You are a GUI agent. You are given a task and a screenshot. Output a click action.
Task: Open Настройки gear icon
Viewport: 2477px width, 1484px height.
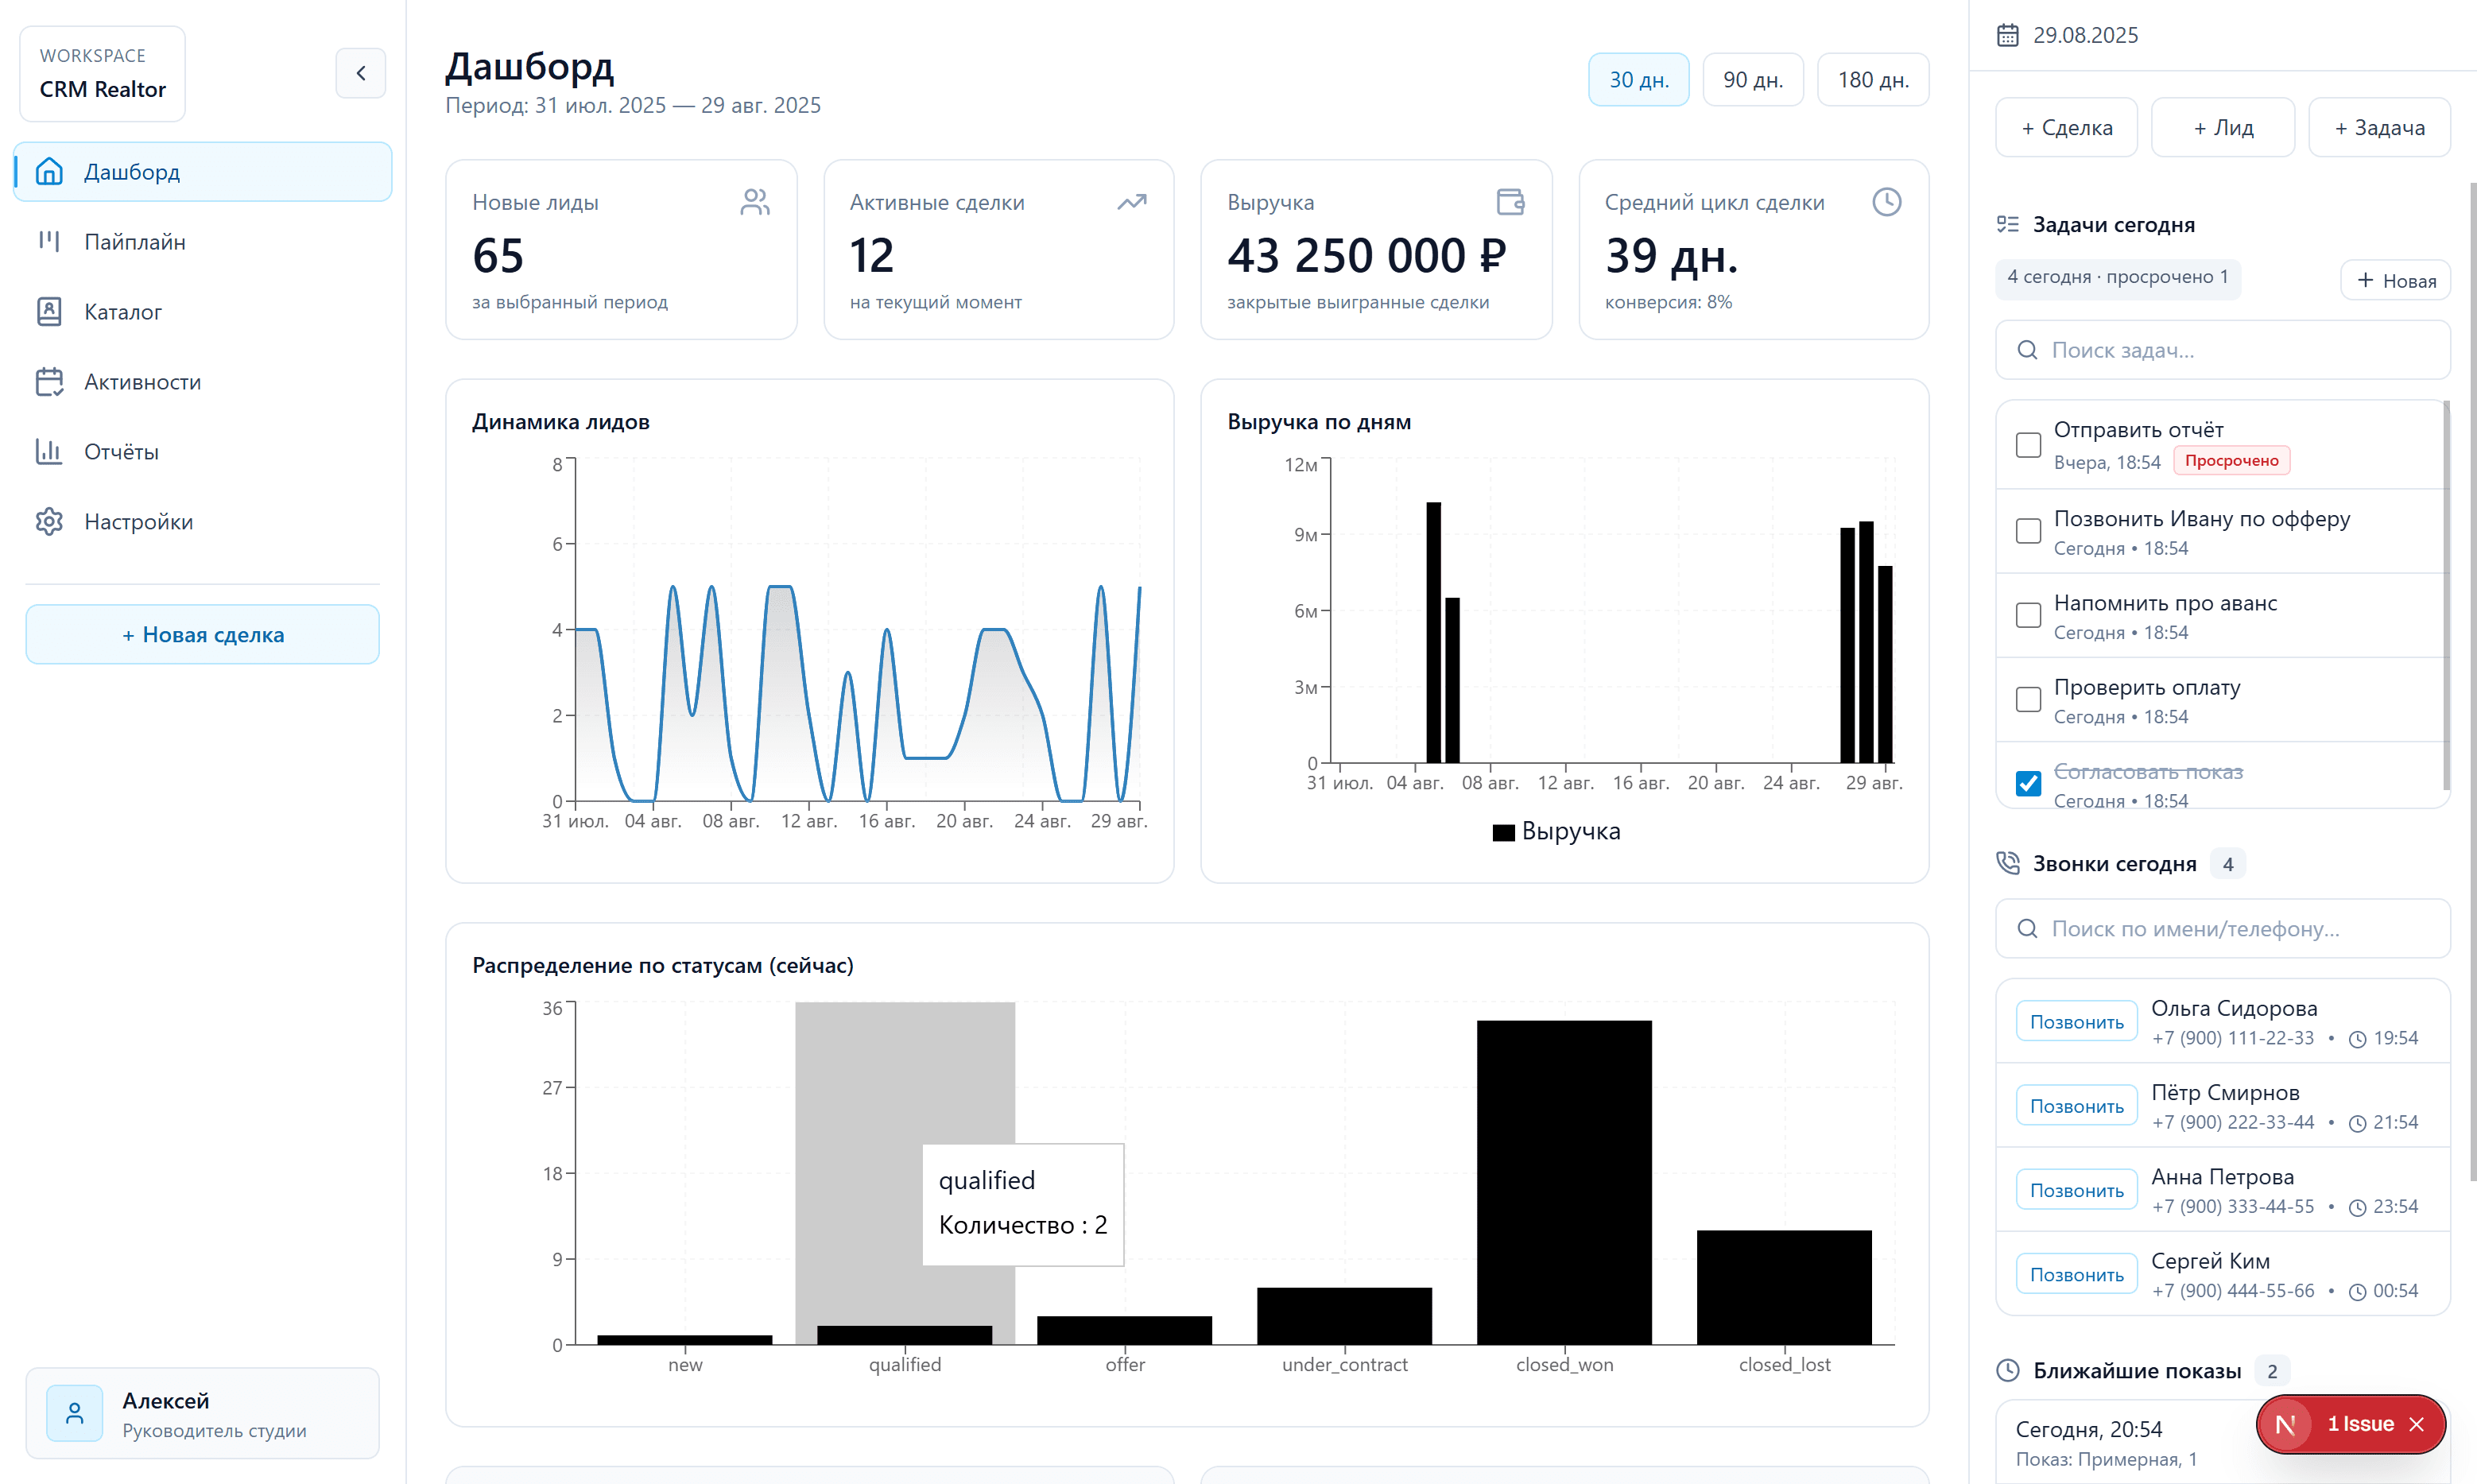(49, 521)
